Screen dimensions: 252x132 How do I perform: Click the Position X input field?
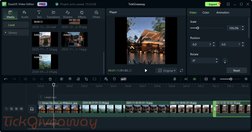click(201, 44)
